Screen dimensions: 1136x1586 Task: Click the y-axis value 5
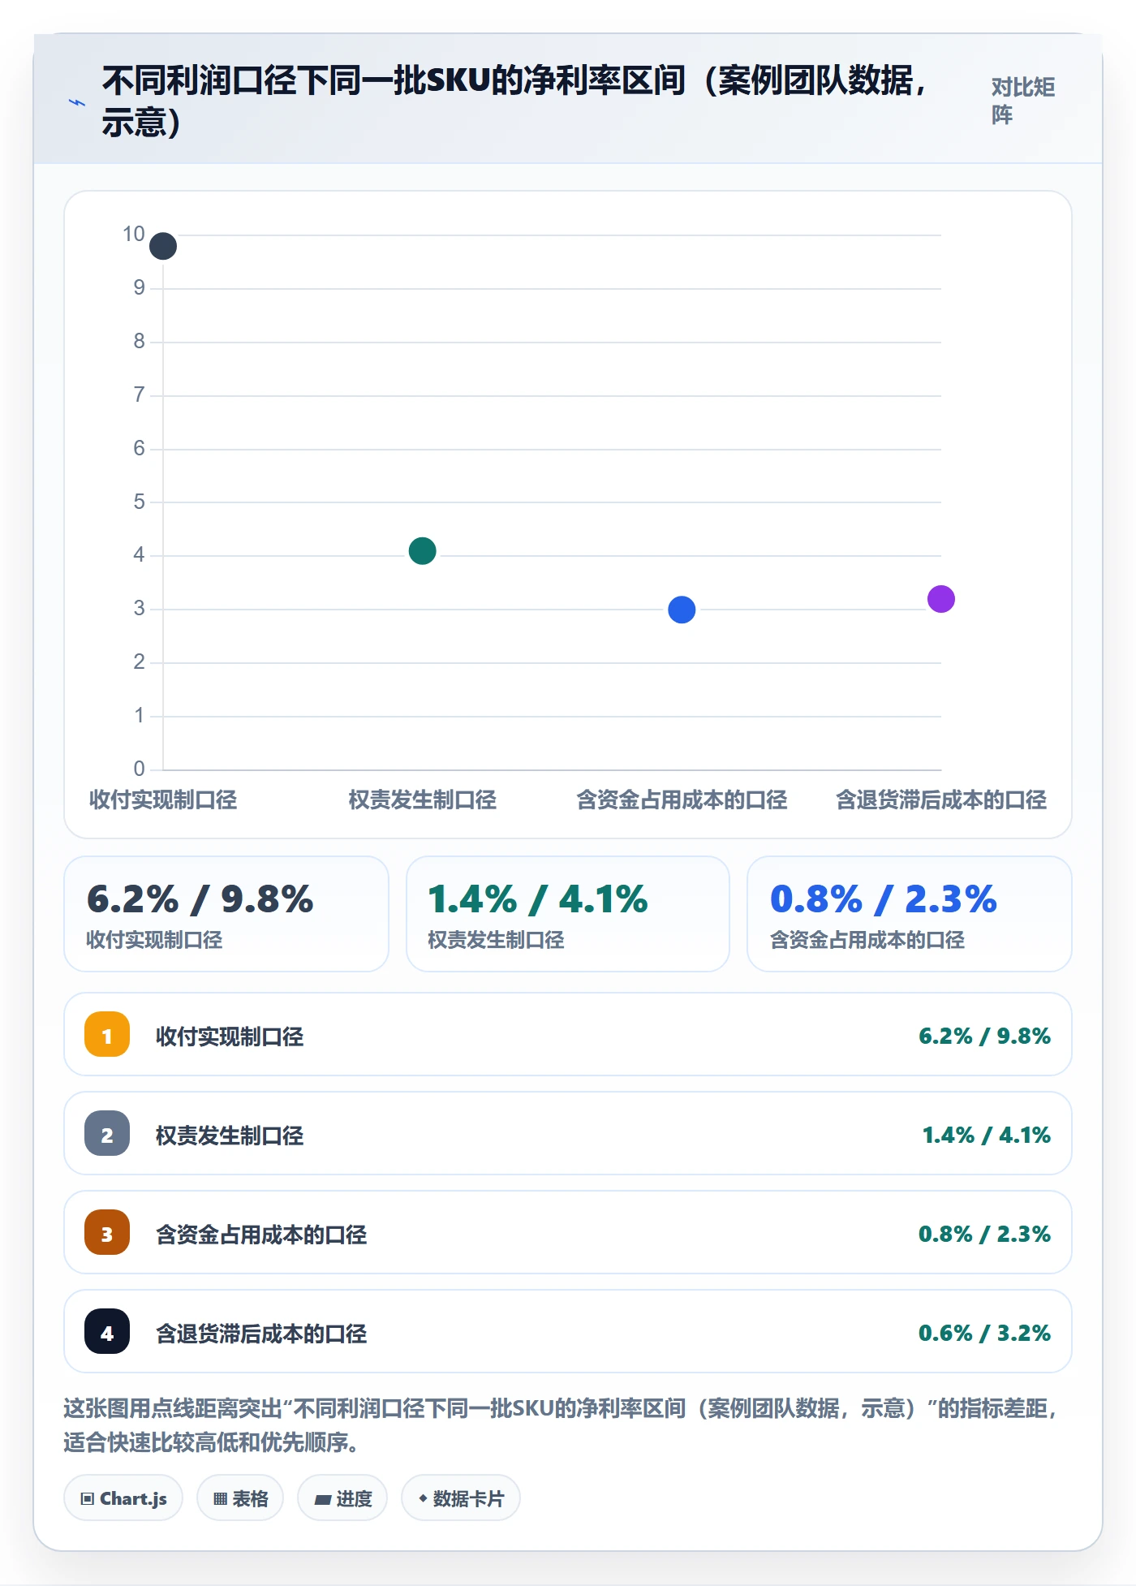140,502
